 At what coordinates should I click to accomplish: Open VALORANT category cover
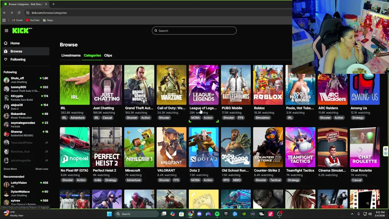[x=171, y=147]
